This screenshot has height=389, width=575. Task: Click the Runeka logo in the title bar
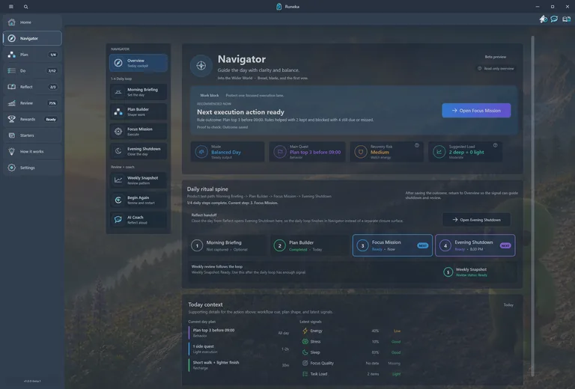[279, 7]
